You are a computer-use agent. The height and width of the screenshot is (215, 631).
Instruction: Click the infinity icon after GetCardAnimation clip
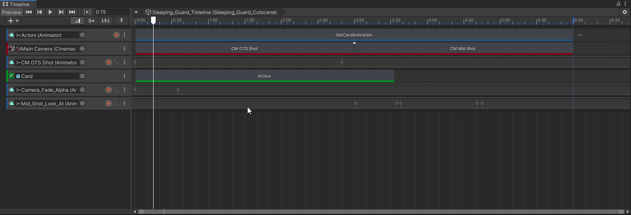click(x=580, y=35)
